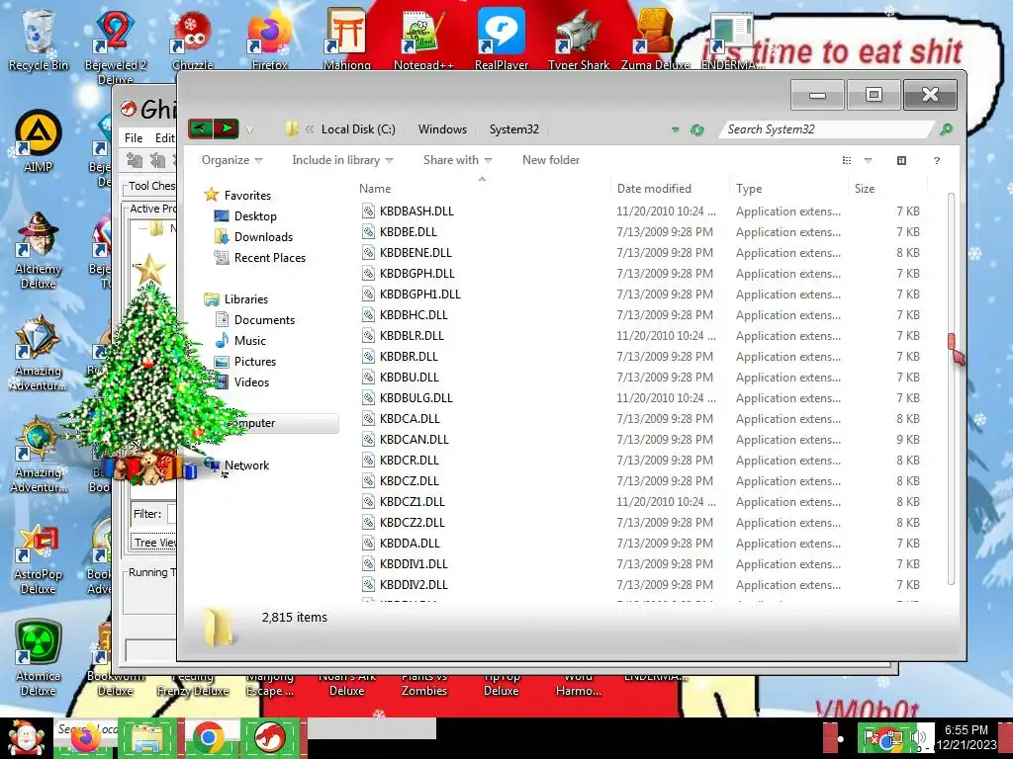Image resolution: width=1013 pixels, height=759 pixels.
Task: Open the view options dropdown arrow
Action: (x=868, y=160)
